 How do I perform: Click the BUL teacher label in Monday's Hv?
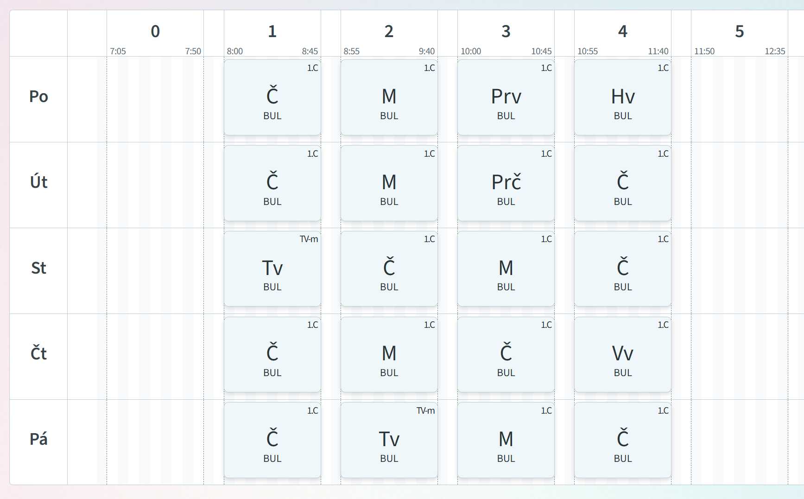622,116
